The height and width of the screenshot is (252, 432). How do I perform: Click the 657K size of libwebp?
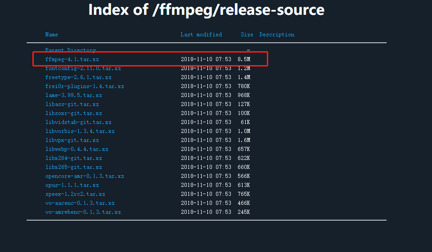(x=244, y=149)
